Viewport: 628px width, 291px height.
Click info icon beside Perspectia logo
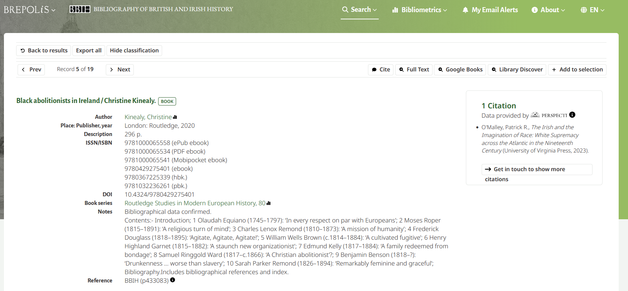click(572, 115)
